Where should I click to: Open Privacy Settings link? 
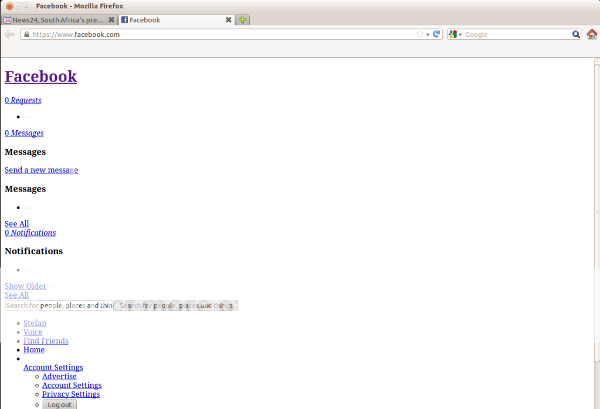pos(70,394)
